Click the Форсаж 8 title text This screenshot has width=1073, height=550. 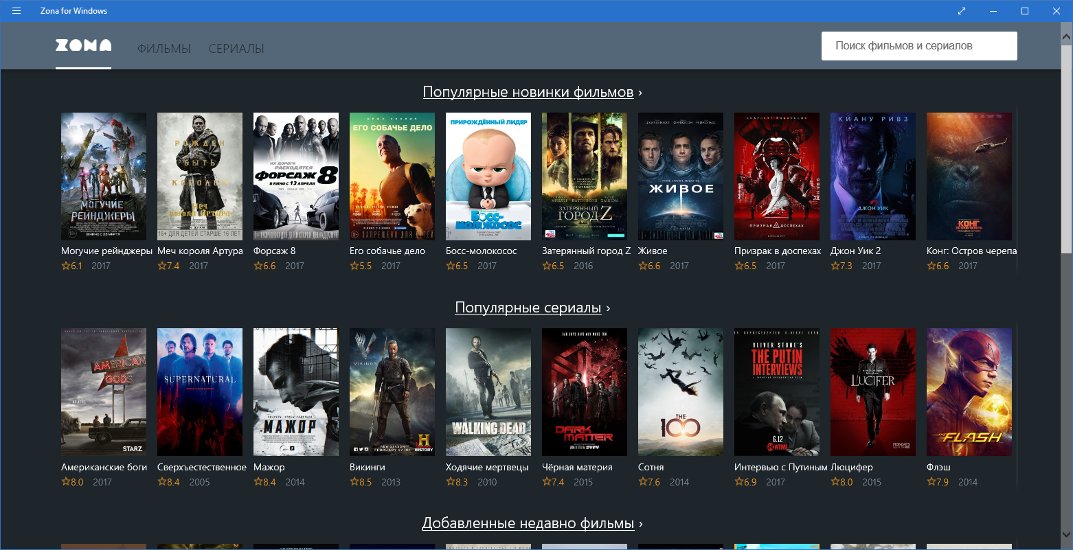point(274,251)
